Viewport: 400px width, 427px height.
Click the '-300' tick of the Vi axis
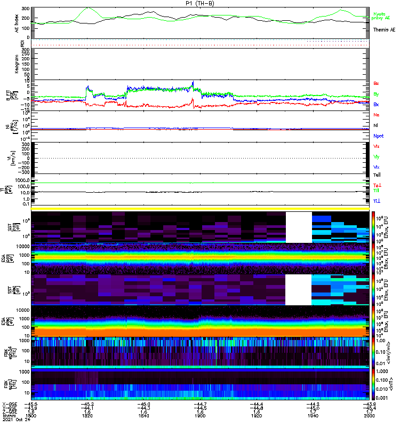[x=24, y=172]
